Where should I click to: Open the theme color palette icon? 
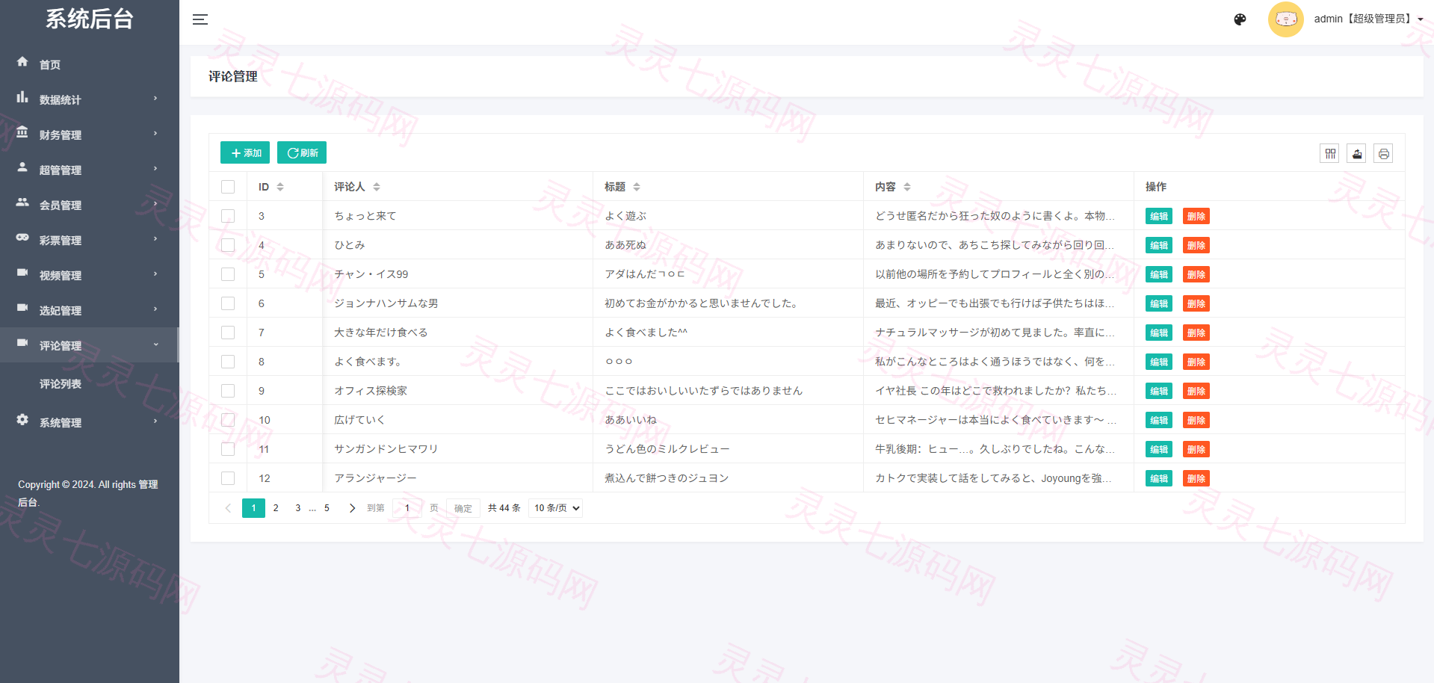pyautogui.click(x=1240, y=19)
